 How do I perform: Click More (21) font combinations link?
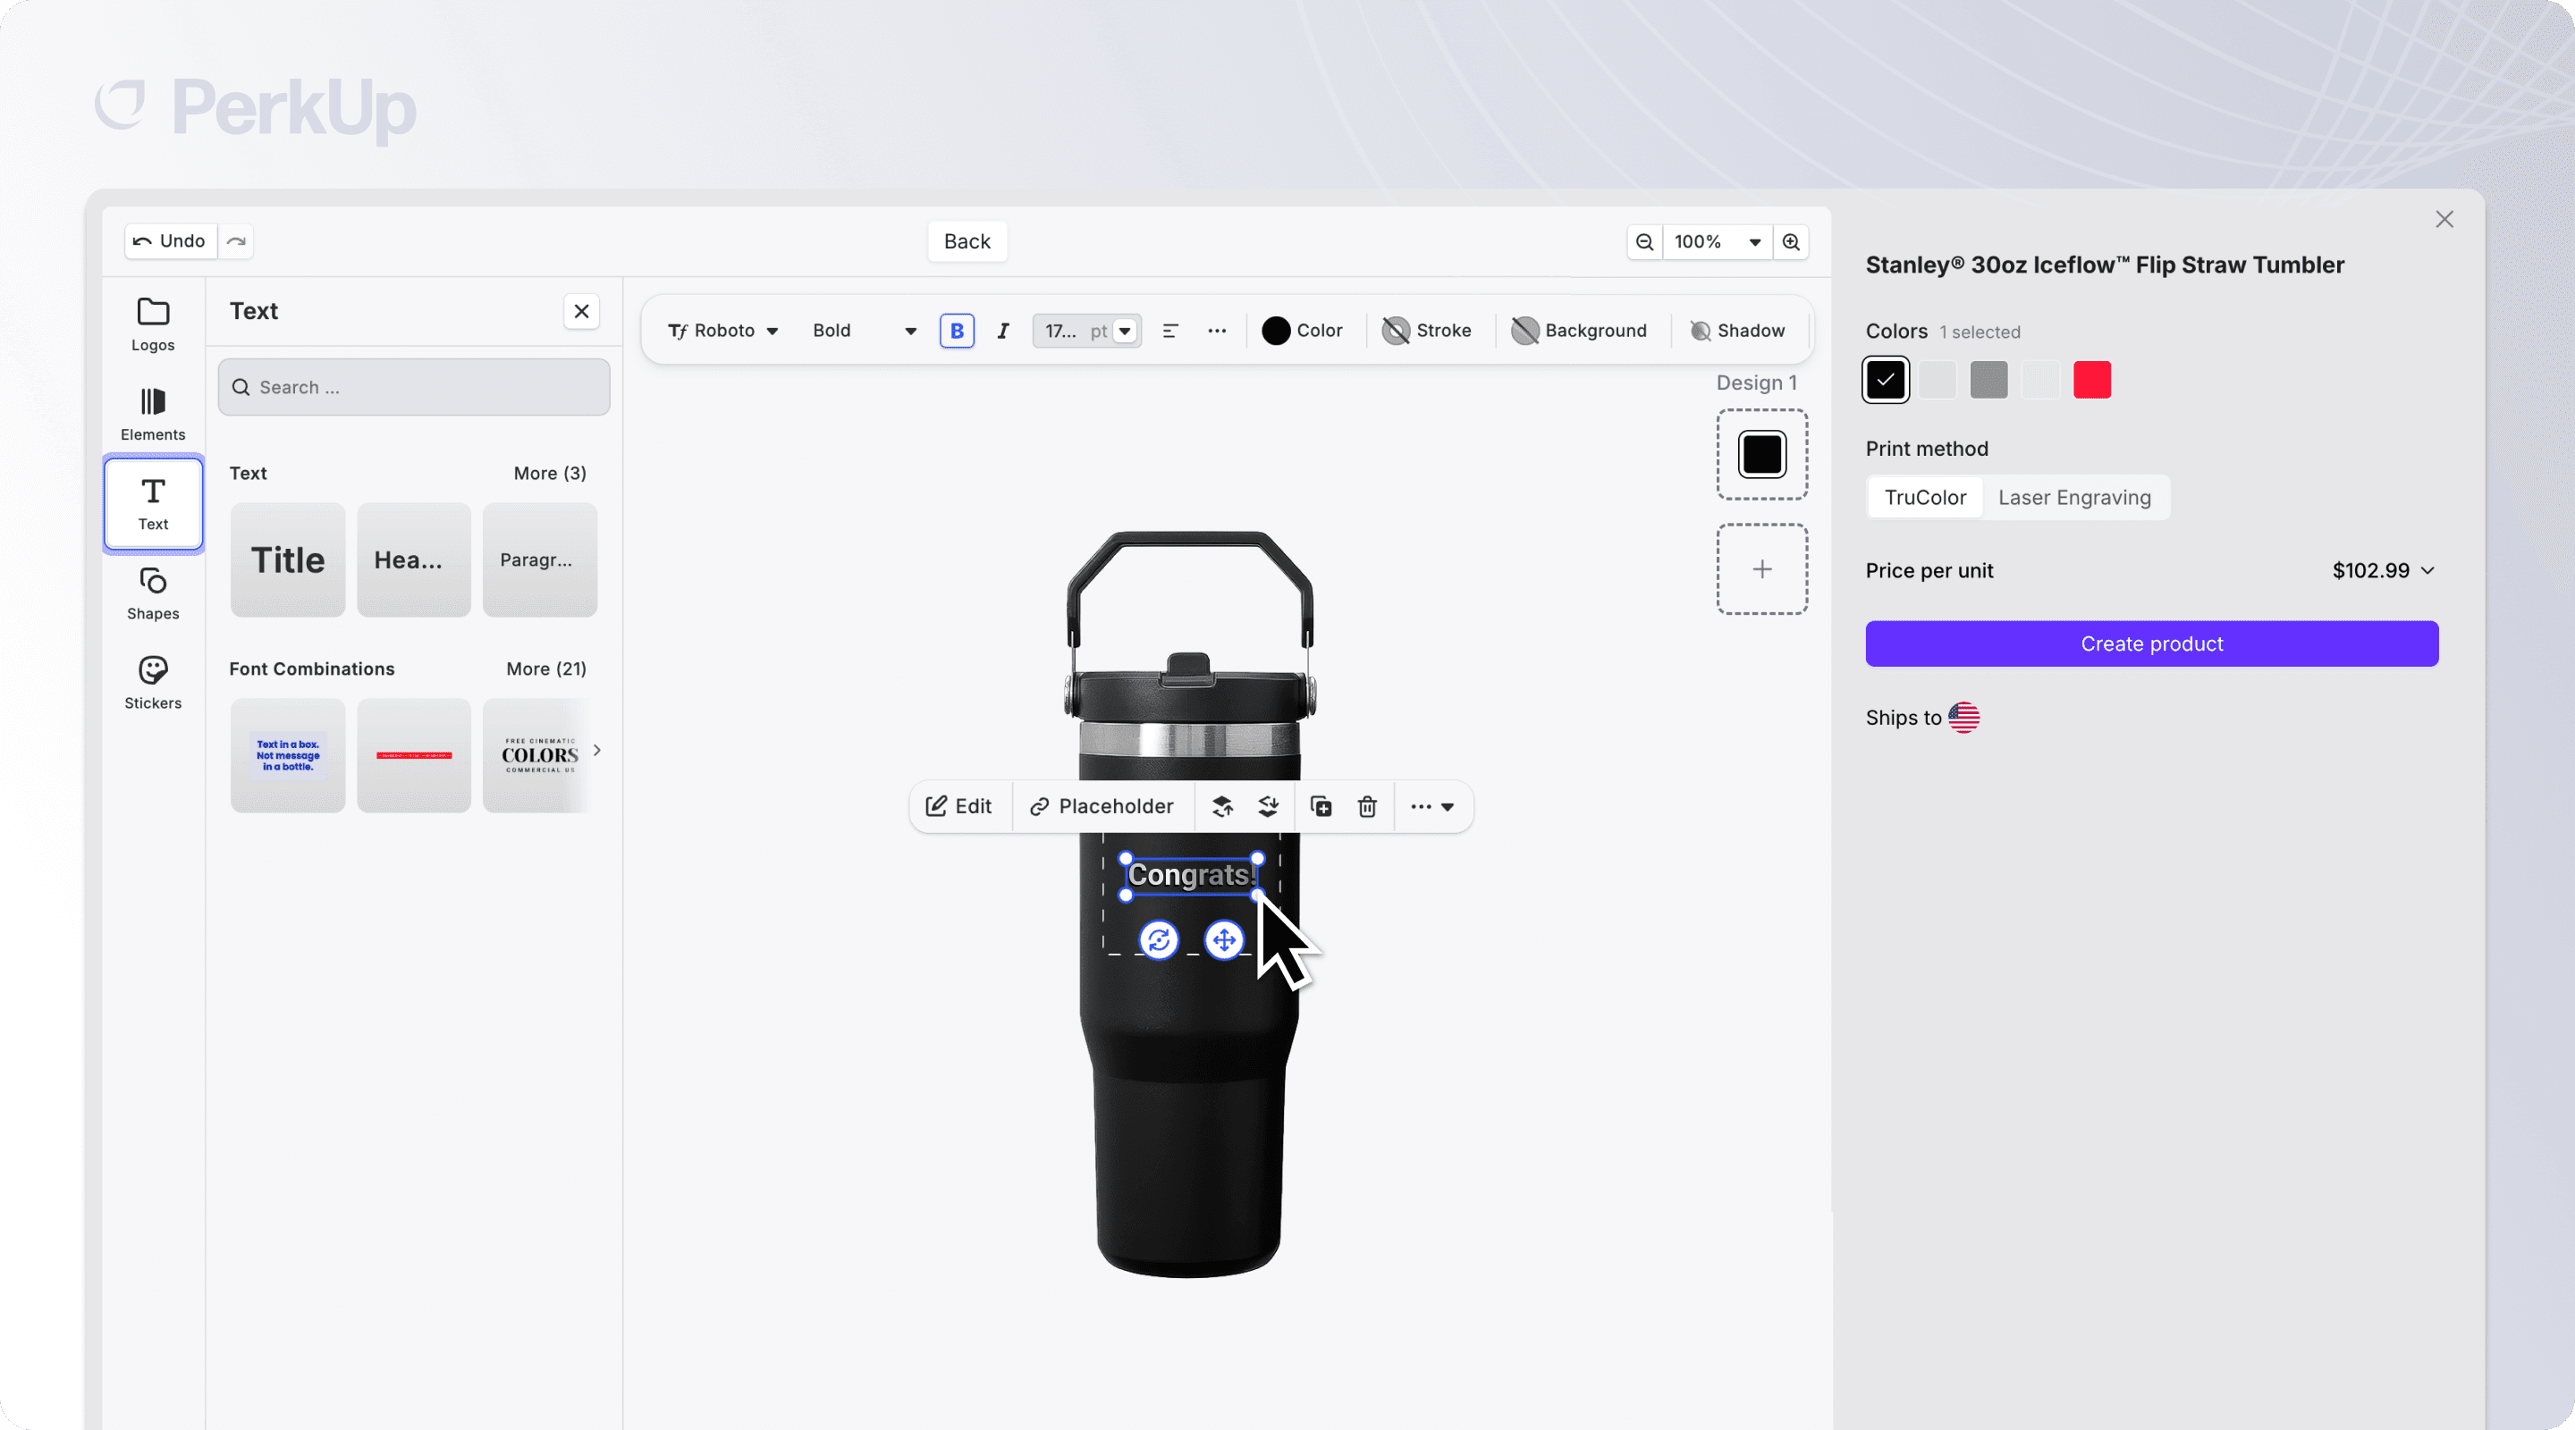(545, 669)
